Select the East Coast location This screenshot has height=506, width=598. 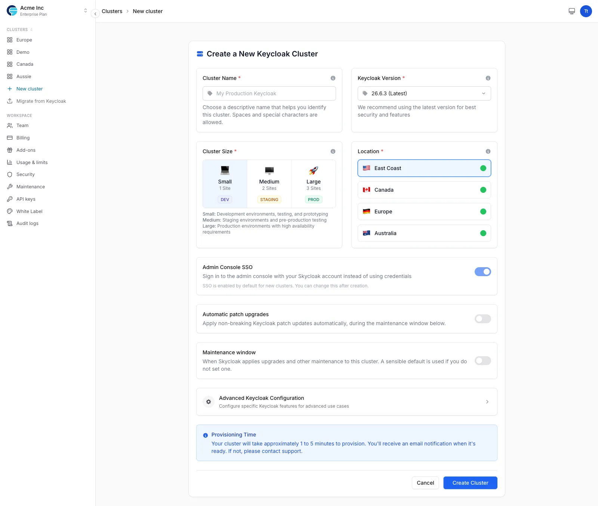coord(424,168)
